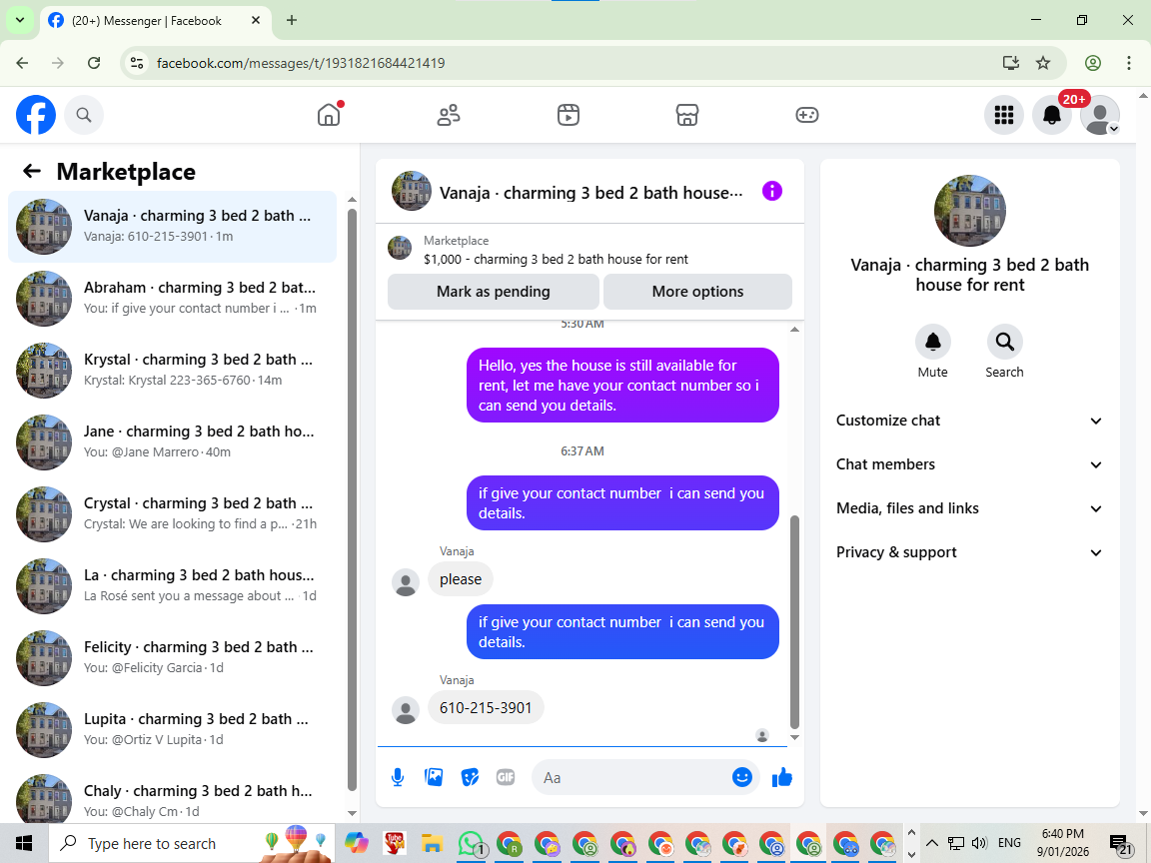
Task: Click the "please" message bubble
Action: coord(461,579)
